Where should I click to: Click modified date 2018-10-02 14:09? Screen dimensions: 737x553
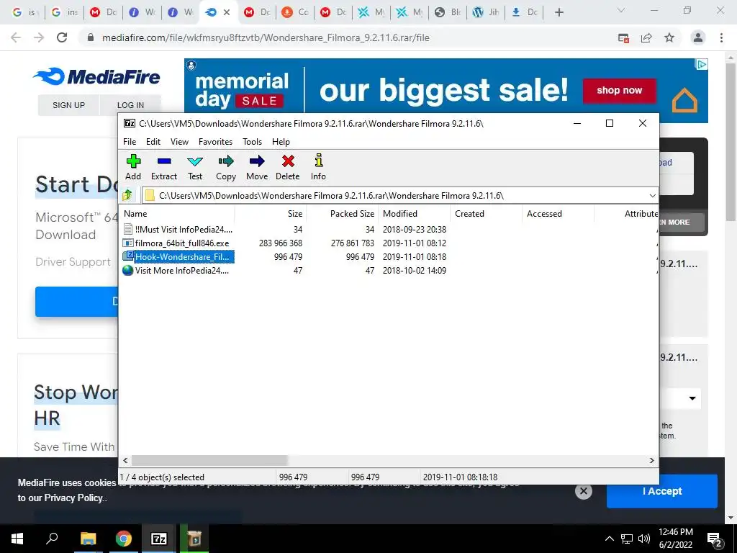[414, 271]
